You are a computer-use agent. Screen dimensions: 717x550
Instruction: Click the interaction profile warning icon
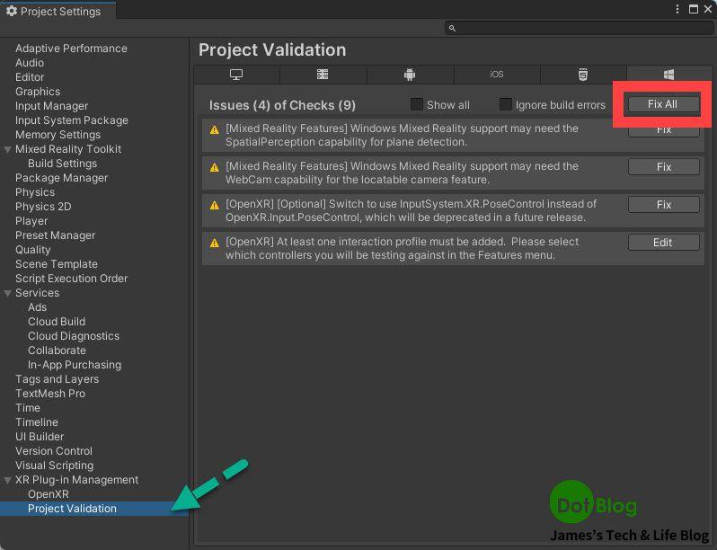pos(215,244)
